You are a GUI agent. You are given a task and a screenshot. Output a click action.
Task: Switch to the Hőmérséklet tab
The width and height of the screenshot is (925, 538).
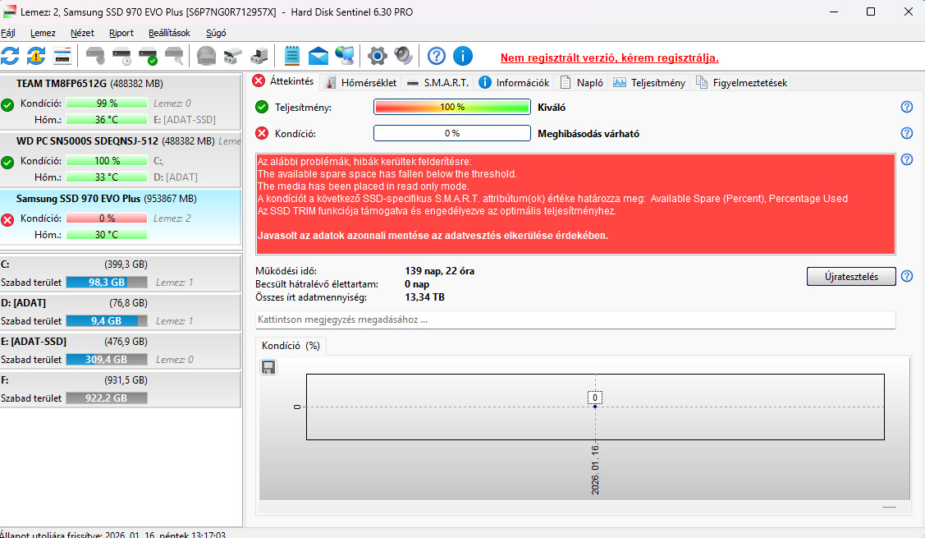pos(361,83)
